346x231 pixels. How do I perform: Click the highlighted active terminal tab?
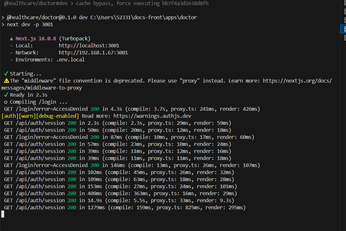(x=345, y=29)
